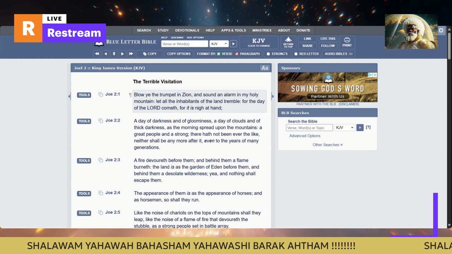Click copy icon beside Joe 2:2

[x=101, y=121]
